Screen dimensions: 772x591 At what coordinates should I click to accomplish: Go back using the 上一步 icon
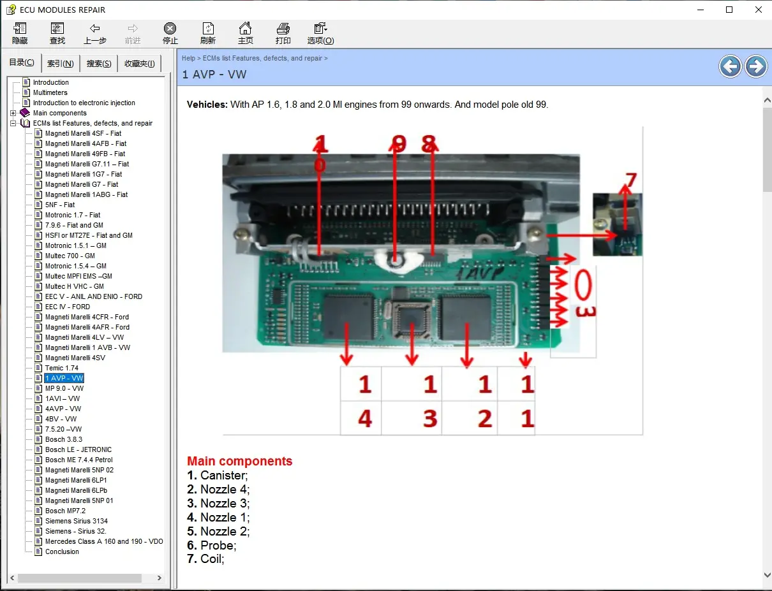[x=94, y=33]
